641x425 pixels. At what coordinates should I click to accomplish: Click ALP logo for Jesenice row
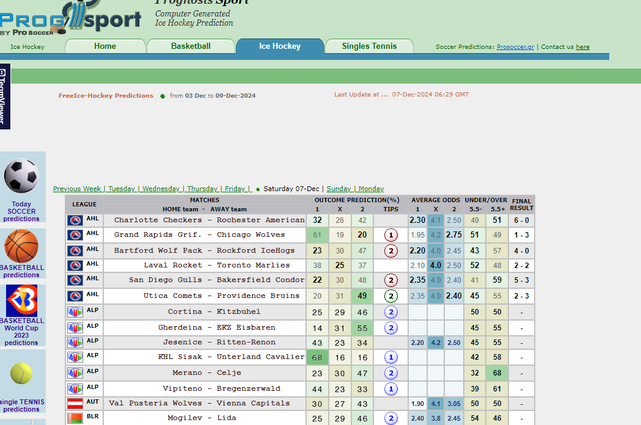pos(75,343)
